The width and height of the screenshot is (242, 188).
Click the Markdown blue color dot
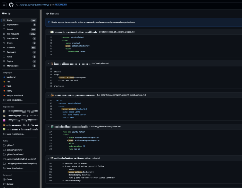click(4, 77)
